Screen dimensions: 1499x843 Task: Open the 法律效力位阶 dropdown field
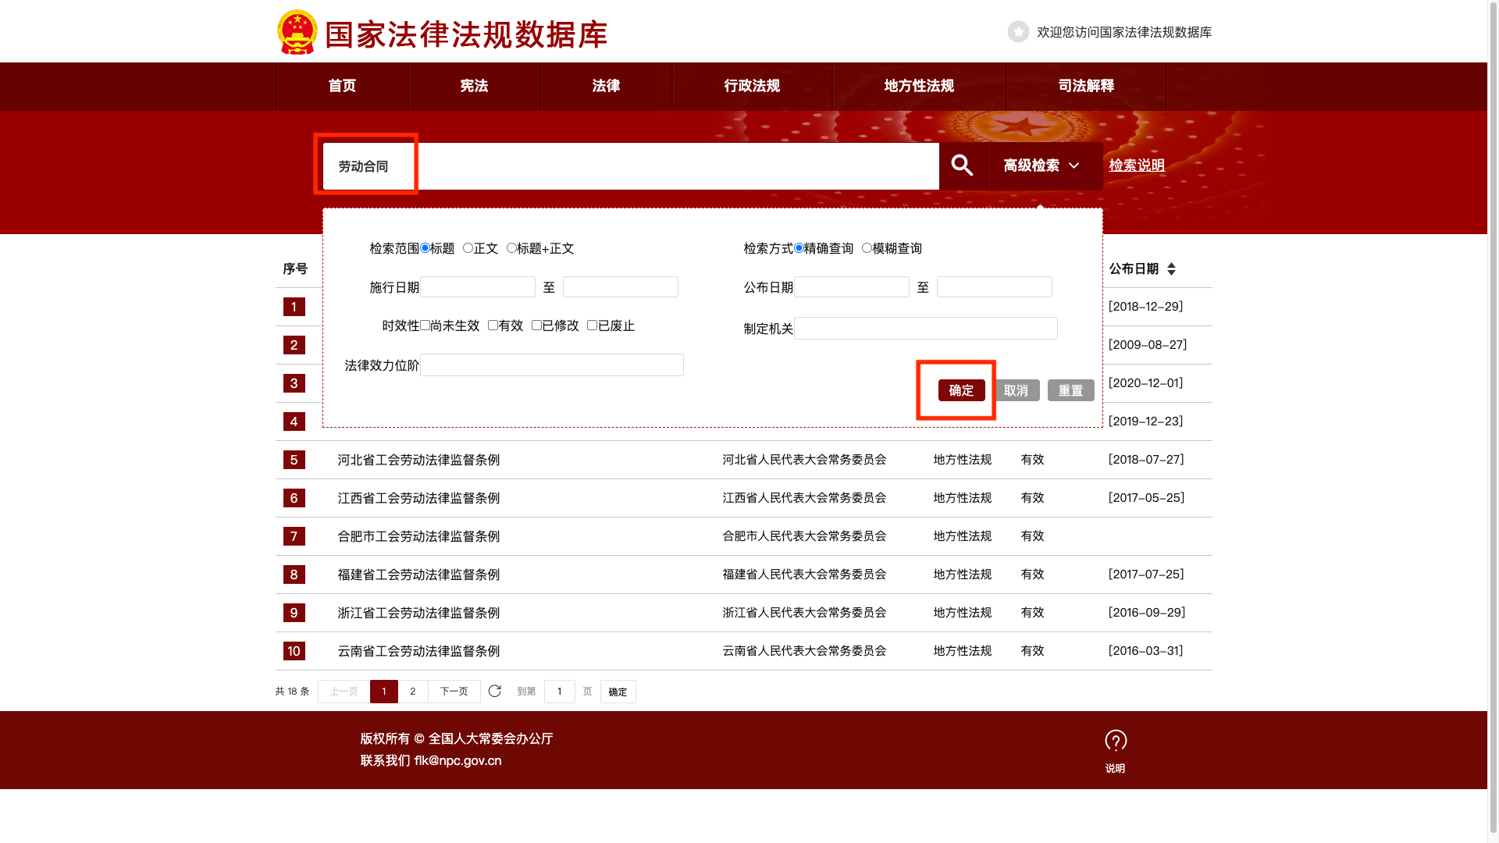(x=551, y=365)
